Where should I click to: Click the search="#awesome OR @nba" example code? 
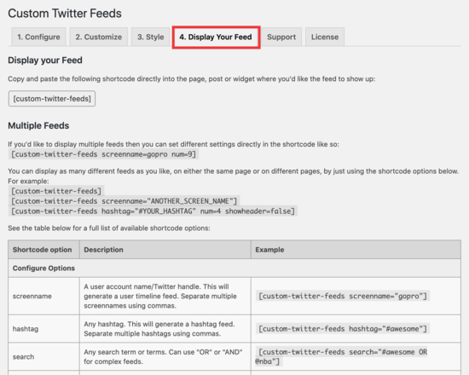click(x=342, y=357)
